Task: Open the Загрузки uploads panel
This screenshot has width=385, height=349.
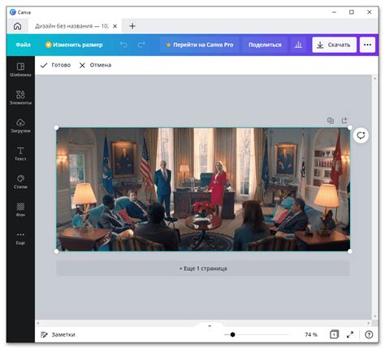Action: [x=20, y=125]
